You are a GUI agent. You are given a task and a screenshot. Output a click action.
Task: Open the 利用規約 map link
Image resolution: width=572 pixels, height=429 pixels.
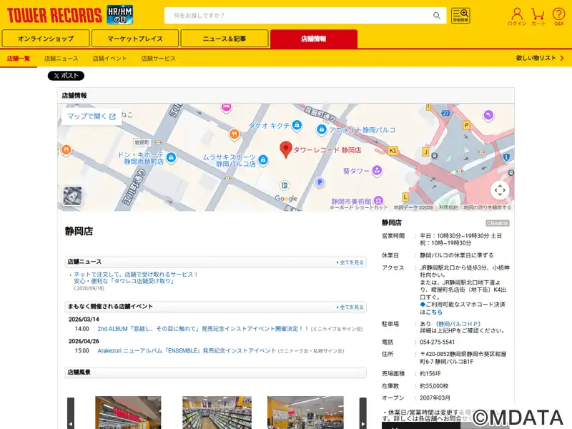(448, 207)
